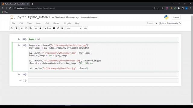Paste cells below icon
Viewport: 193px width, 108px height.
pyautogui.click(x=31, y=28)
